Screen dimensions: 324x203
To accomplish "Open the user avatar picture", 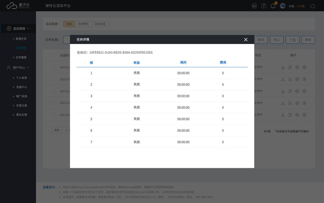I will pos(282,6).
